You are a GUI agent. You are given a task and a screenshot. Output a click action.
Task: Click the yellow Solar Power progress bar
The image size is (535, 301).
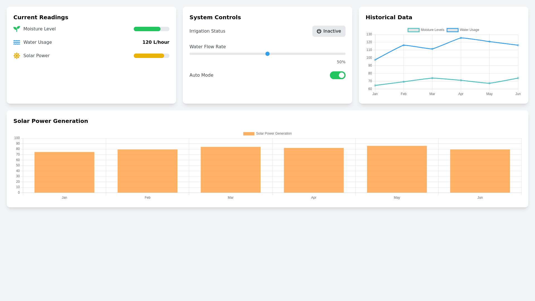click(149, 56)
